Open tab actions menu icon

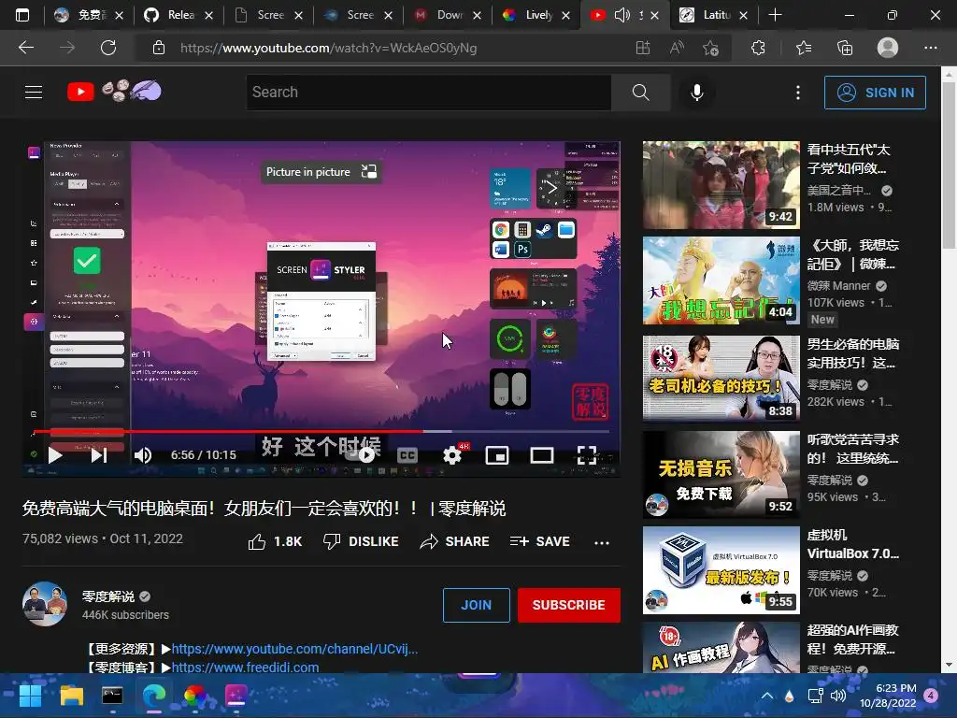click(22, 15)
